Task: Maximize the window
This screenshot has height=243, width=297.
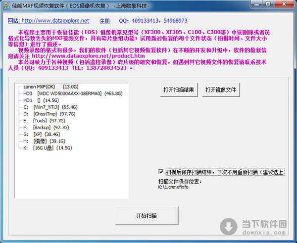Action: [268, 4]
